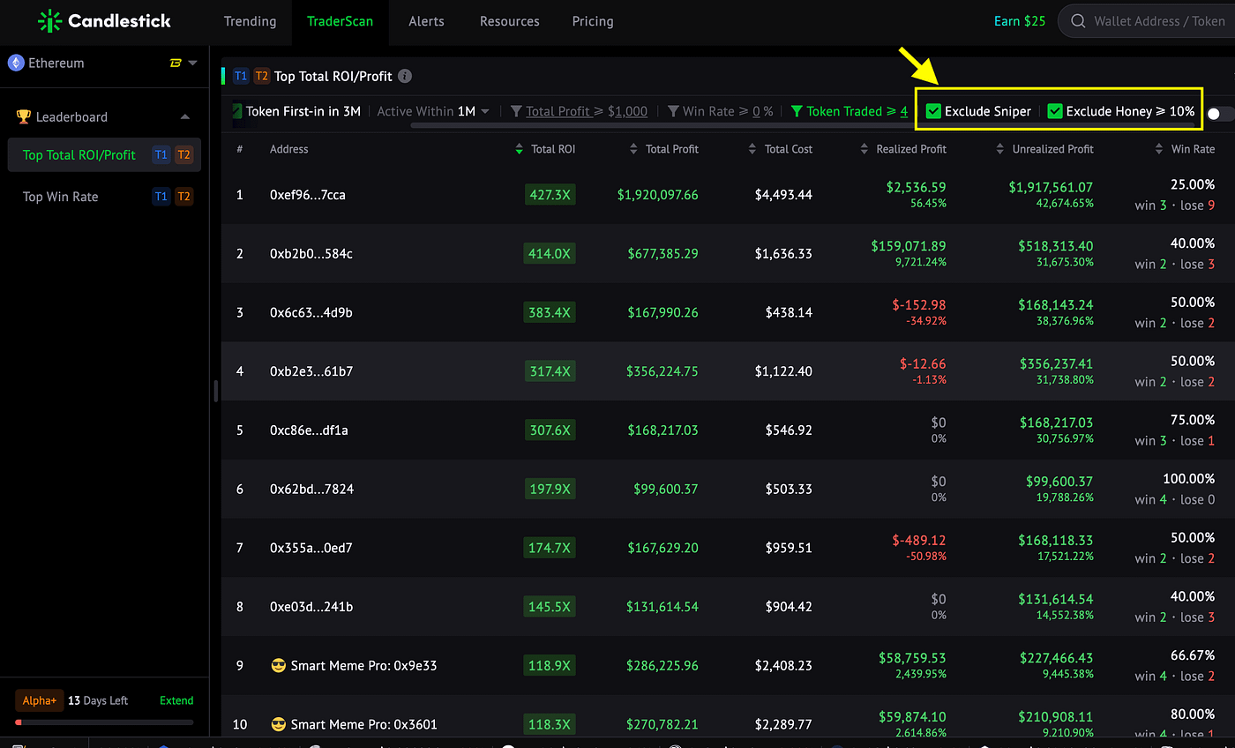Click the search magnifier icon

(x=1077, y=21)
